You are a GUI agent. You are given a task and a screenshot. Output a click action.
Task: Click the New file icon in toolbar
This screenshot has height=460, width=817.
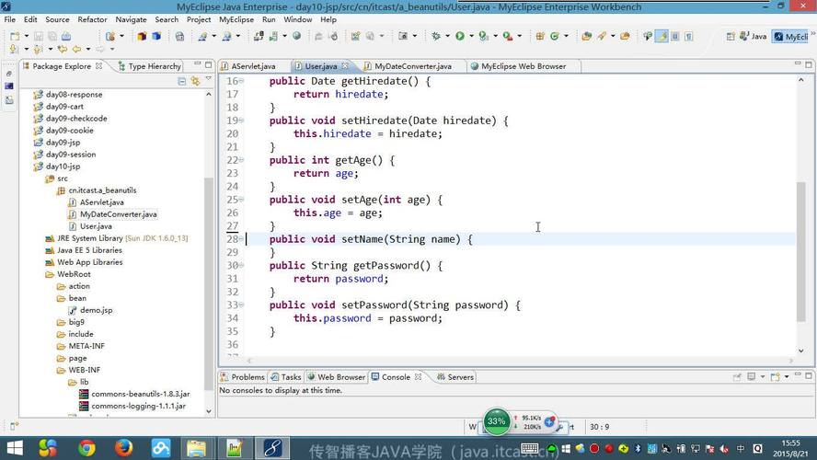[14, 37]
